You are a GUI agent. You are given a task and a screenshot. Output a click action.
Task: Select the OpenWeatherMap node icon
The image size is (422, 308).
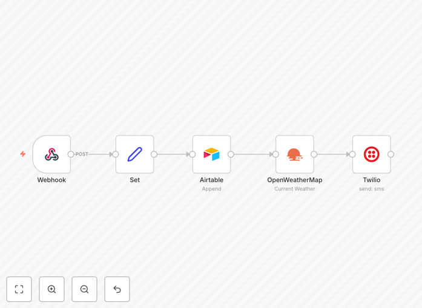(x=295, y=154)
